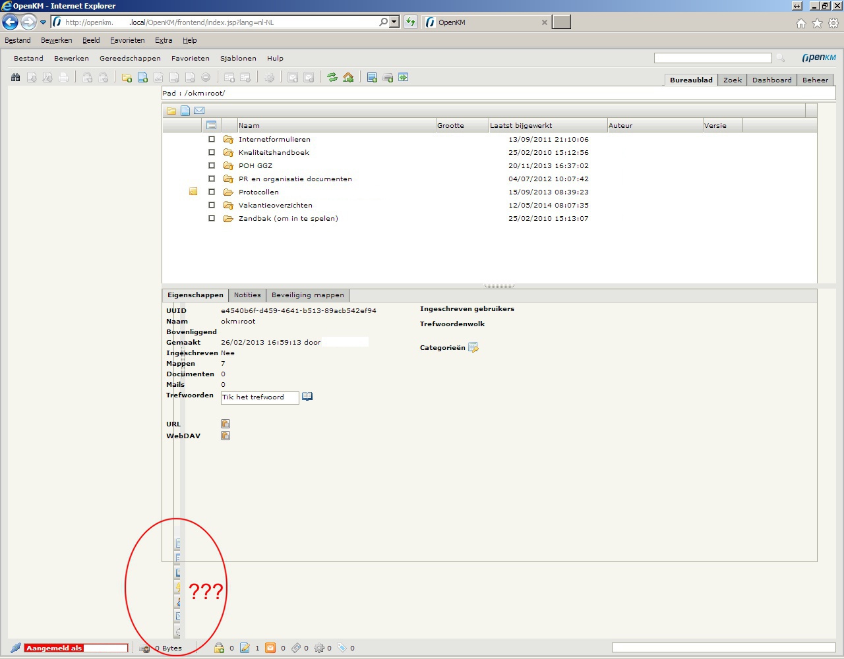The height and width of the screenshot is (659, 844).
Task: Click the binoculars find icon in toolbar
Action: (x=15, y=78)
